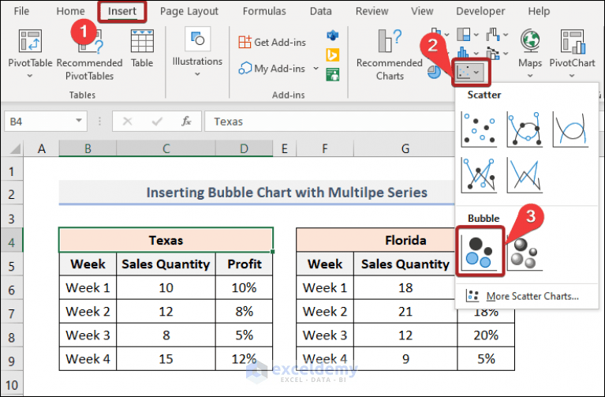Viewport: 605px width, 397px height.
Task: Expand the Maps dropdown arrow
Action: (x=530, y=75)
